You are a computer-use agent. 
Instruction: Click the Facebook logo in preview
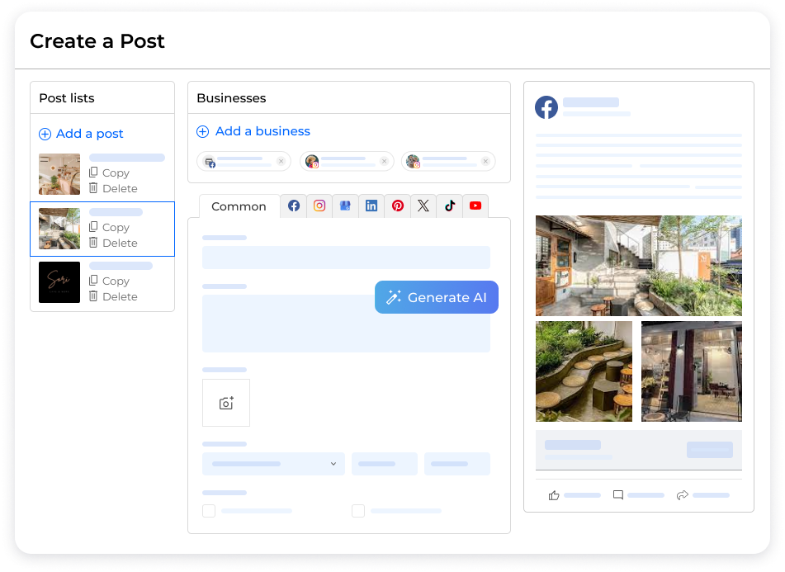(546, 107)
